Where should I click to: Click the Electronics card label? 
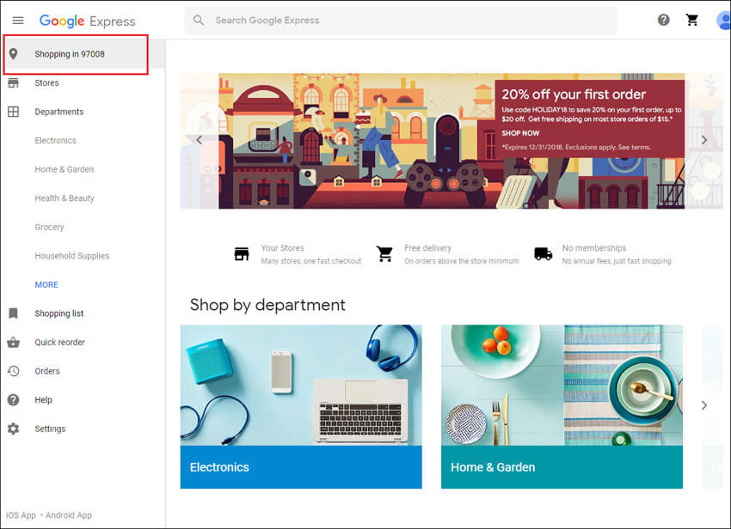pos(301,467)
